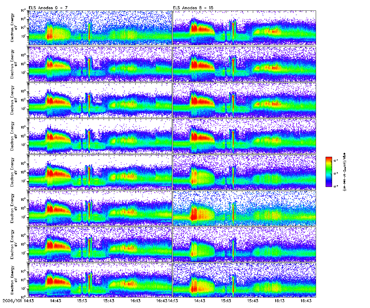
Task: Click '15:43' time under Anodes 8 - 15 column
Action: coord(253,301)
